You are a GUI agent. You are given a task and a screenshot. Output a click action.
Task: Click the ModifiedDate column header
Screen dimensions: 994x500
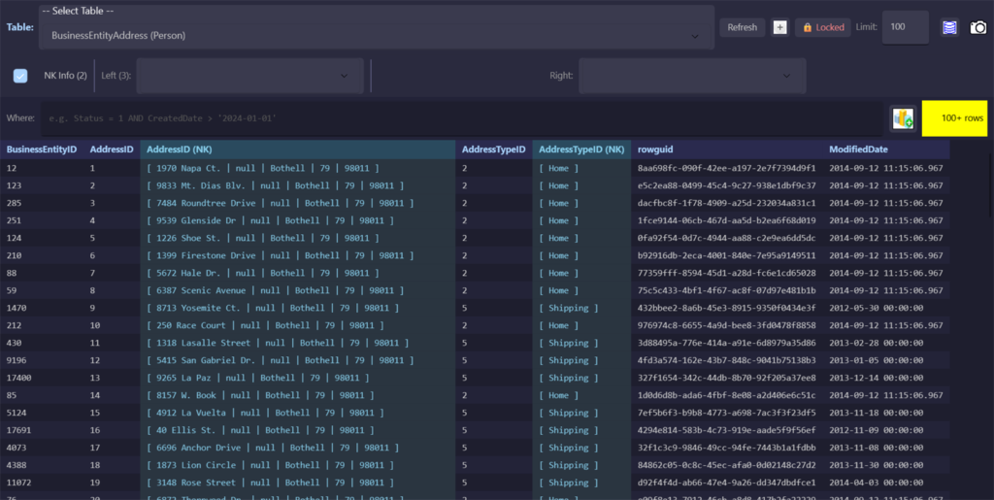pyautogui.click(x=886, y=150)
